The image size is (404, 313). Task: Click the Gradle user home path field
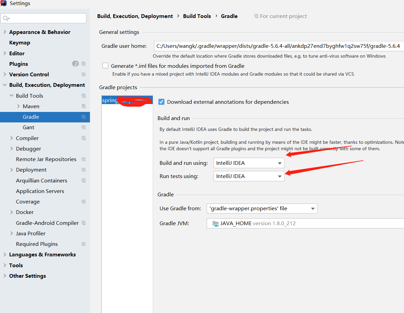[x=279, y=46]
